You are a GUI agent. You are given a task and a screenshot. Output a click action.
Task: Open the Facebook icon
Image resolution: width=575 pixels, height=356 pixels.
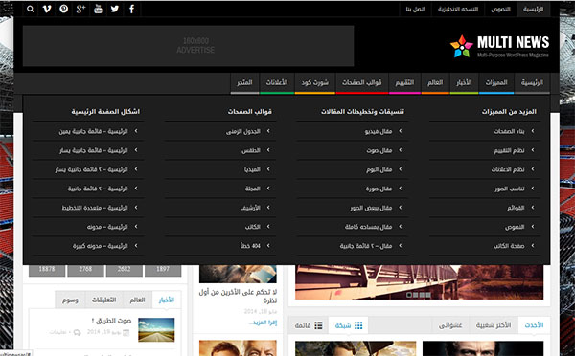tap(131, 10)
